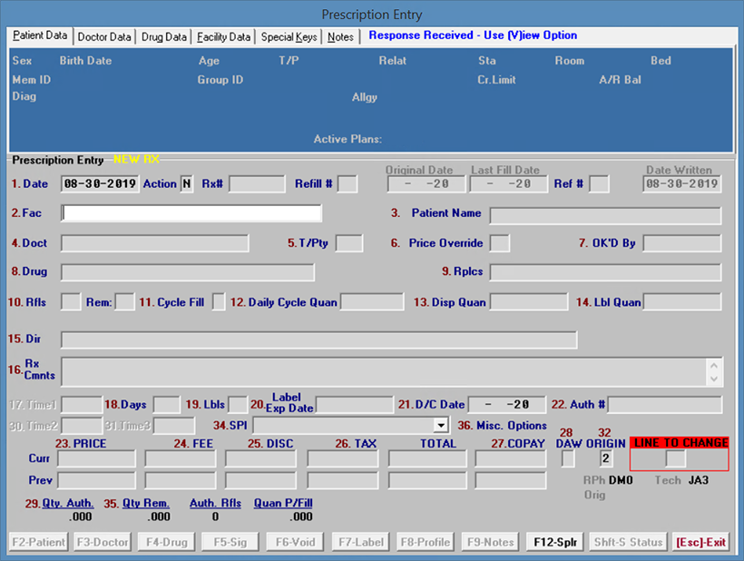Click the Cycle Fill box
744x561 pixels.
click(x=219, y=302)
